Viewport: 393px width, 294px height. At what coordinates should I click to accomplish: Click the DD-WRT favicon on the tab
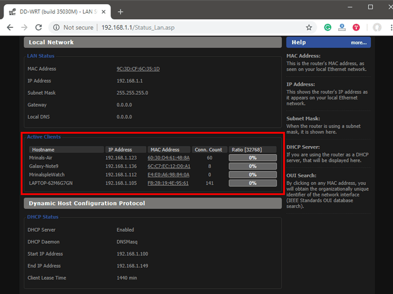coord(12,12)
